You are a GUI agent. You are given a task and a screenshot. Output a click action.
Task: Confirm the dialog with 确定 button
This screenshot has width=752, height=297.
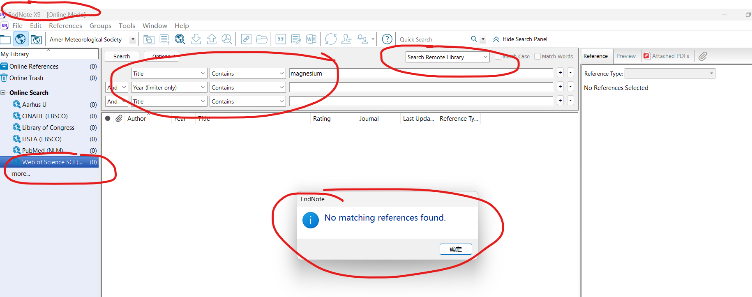coord(456,249)
